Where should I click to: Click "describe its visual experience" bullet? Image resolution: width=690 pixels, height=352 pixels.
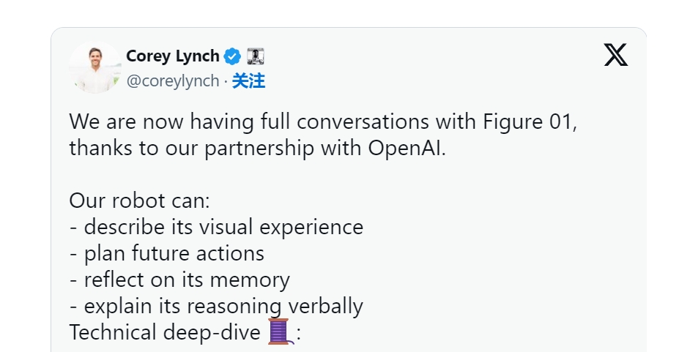pos(223,227)
